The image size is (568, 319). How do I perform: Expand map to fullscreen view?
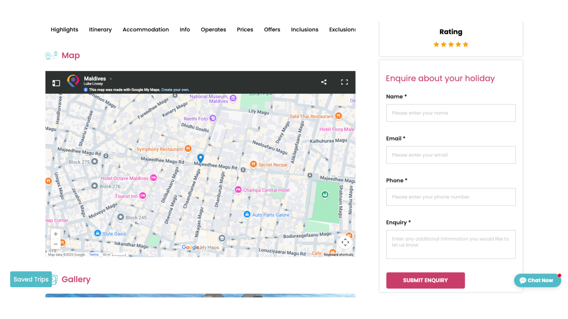(344, 82)
